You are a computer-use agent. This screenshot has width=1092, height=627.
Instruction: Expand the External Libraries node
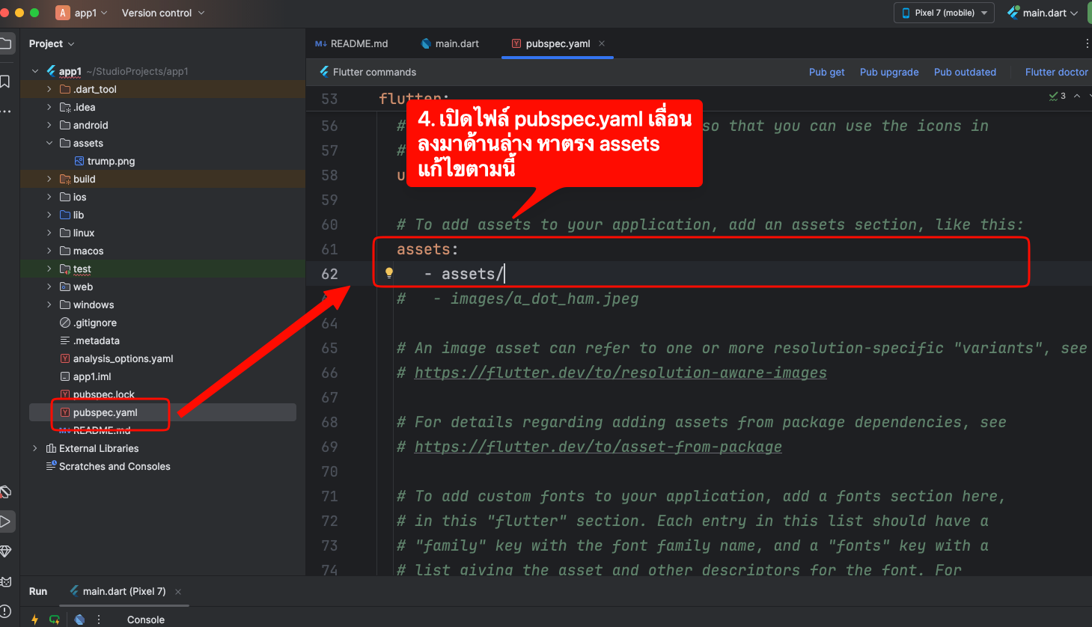pos(35,448)
